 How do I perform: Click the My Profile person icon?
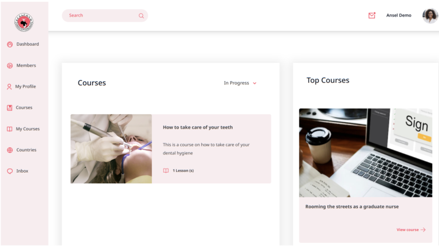tap(9, 87)
